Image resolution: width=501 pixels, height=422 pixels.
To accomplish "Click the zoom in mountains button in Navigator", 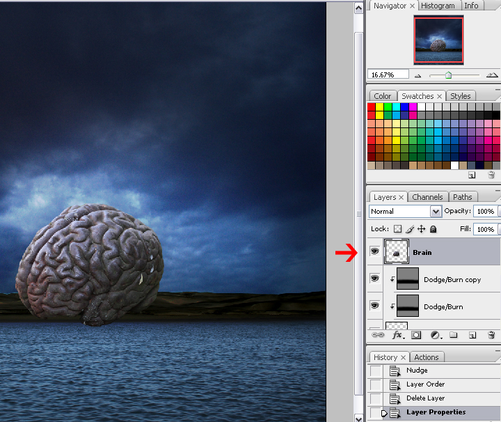I will (x=492, y=75).
